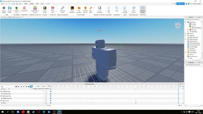Switch to the VIEW ribbon tab
The height and width of the screenshot is (114, 203).
(42, 4)
